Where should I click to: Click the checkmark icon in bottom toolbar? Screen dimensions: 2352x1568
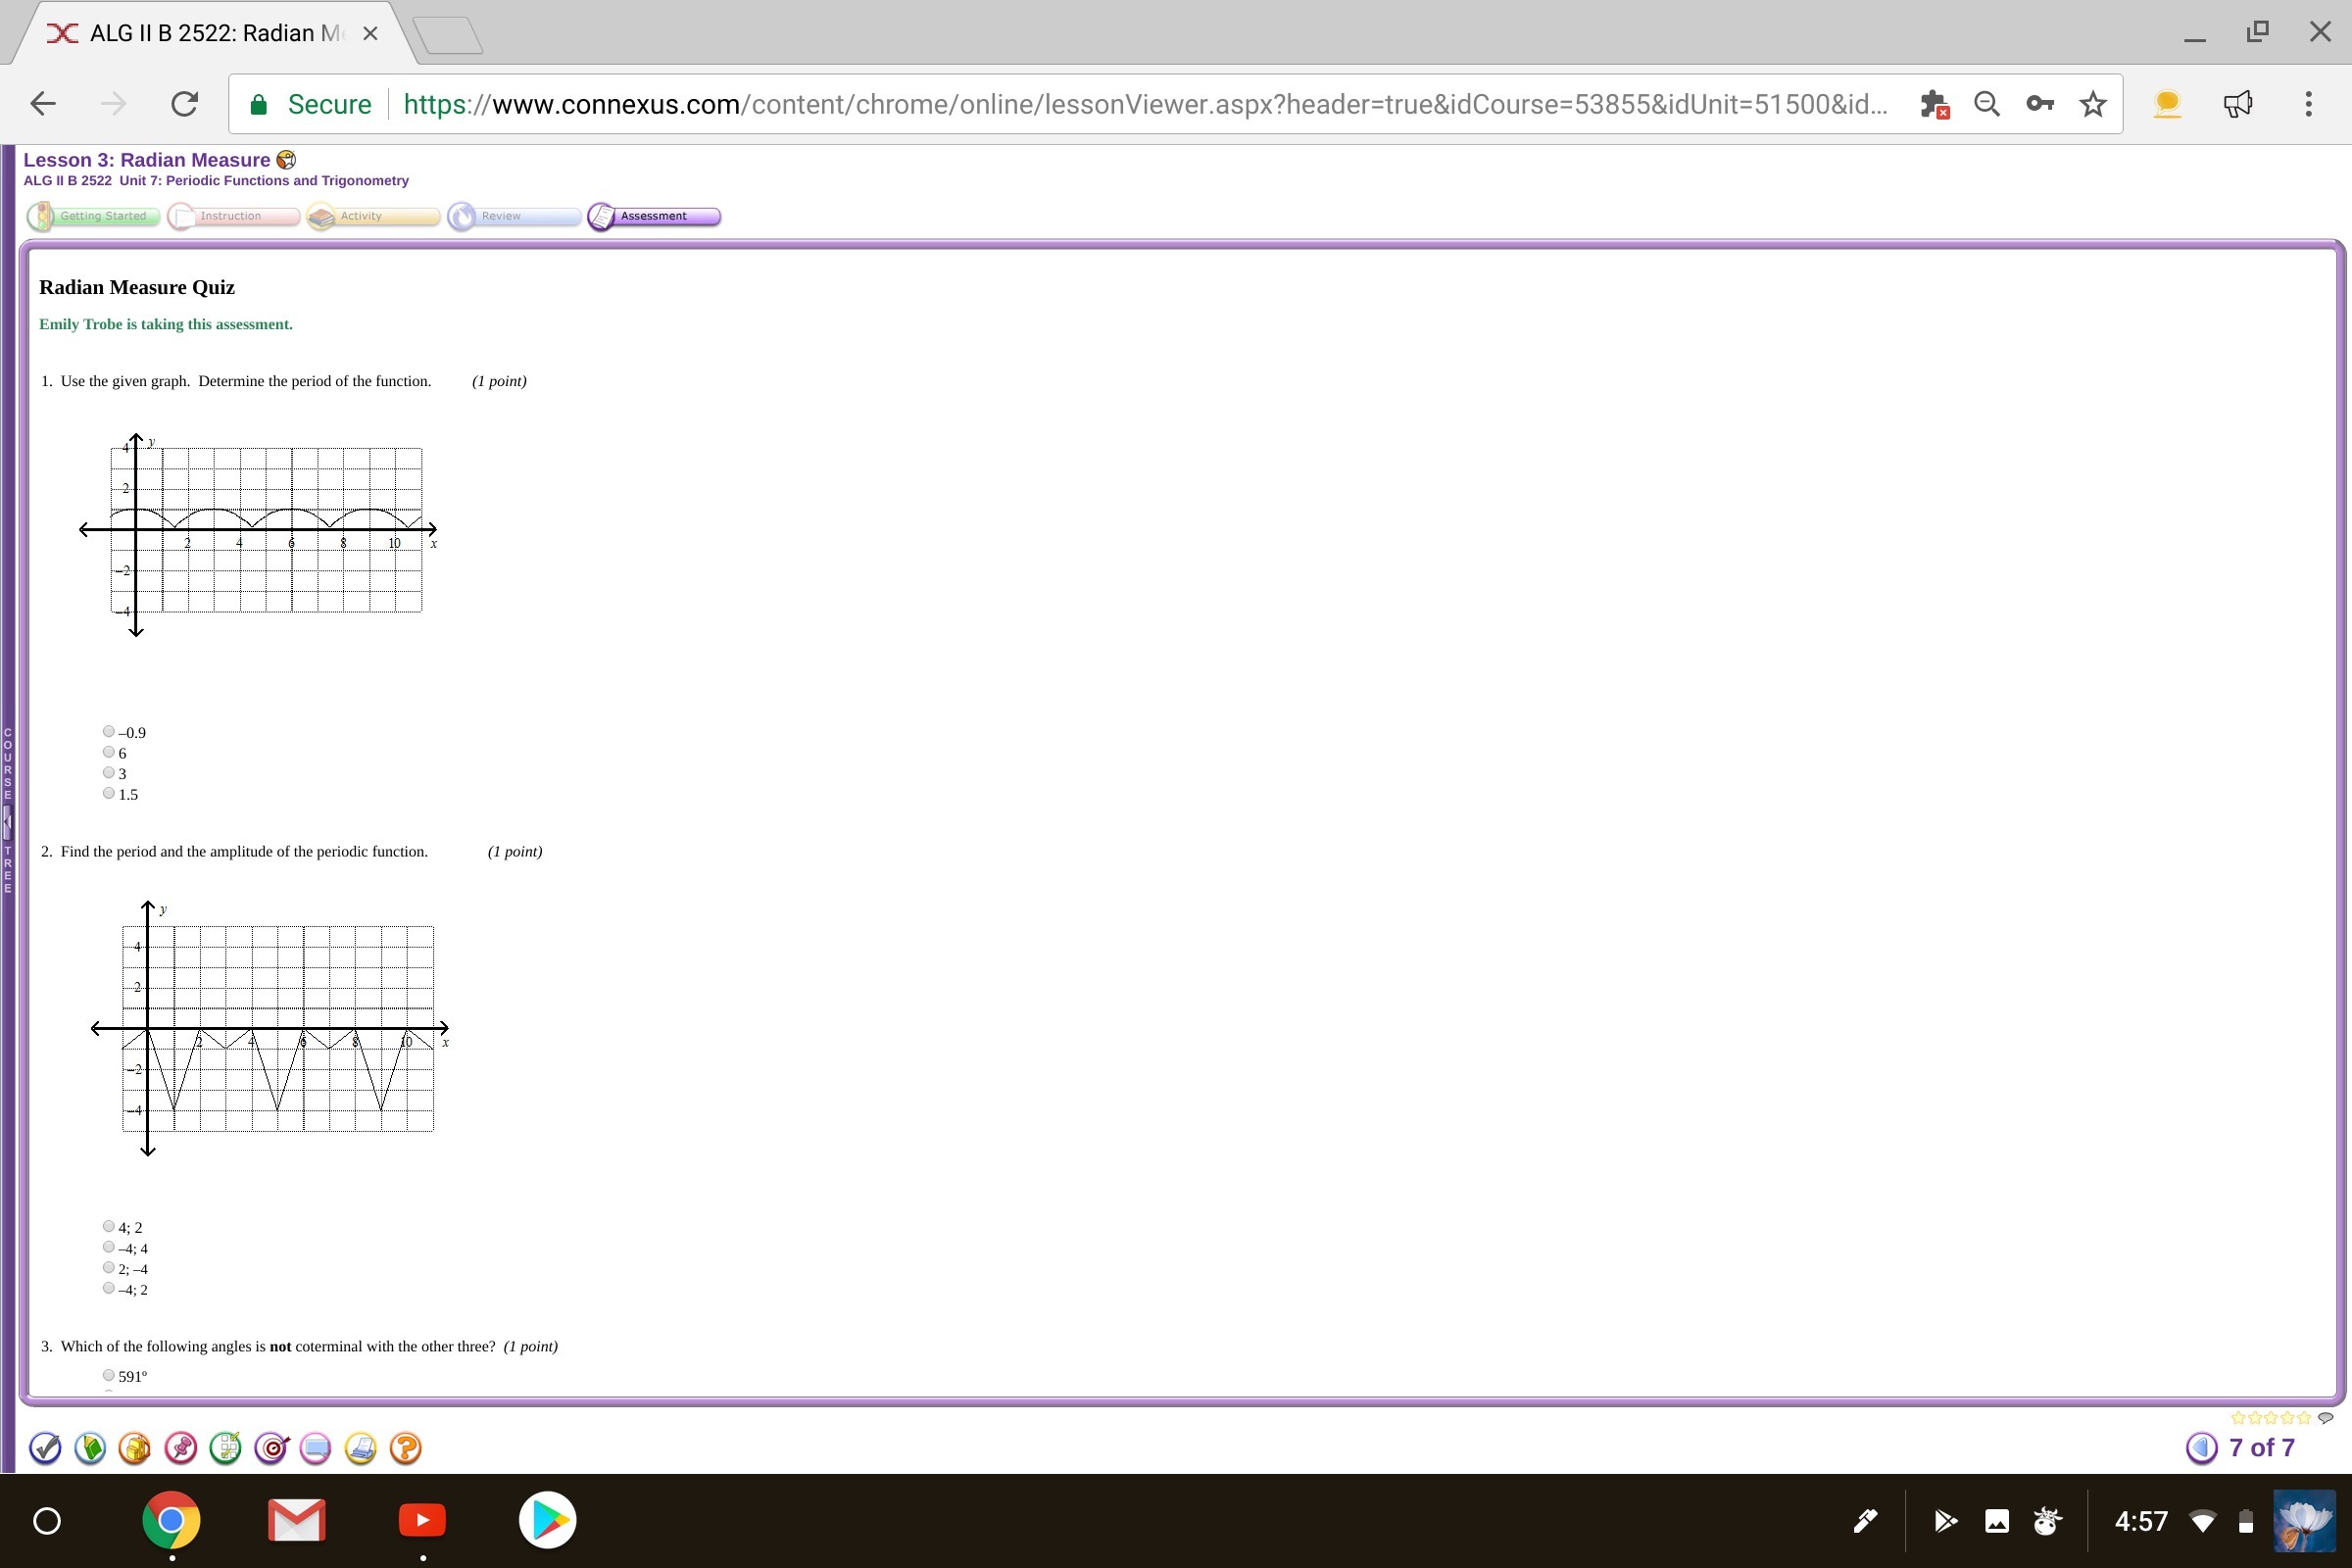(45, 1447)
